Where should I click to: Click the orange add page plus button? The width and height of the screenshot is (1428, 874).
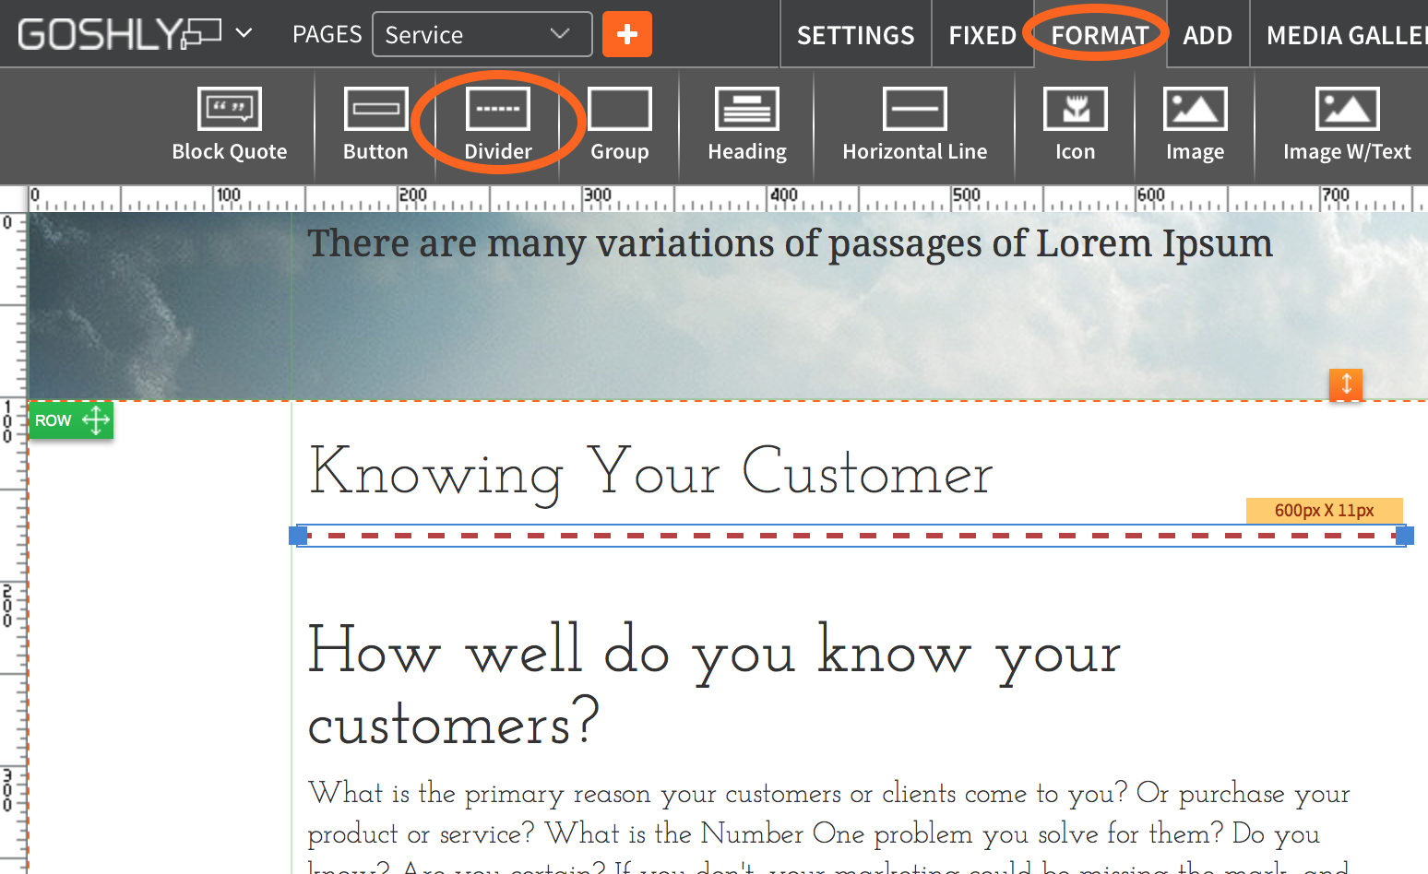click(627, 34)
